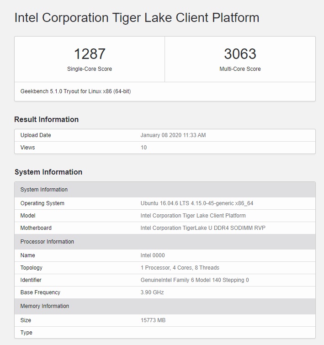Click the Base Frequency label

[x=40, y=292]
